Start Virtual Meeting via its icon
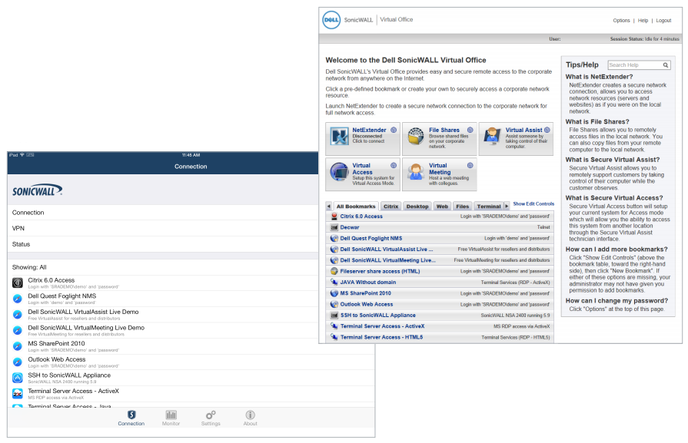 coord(415,171)
